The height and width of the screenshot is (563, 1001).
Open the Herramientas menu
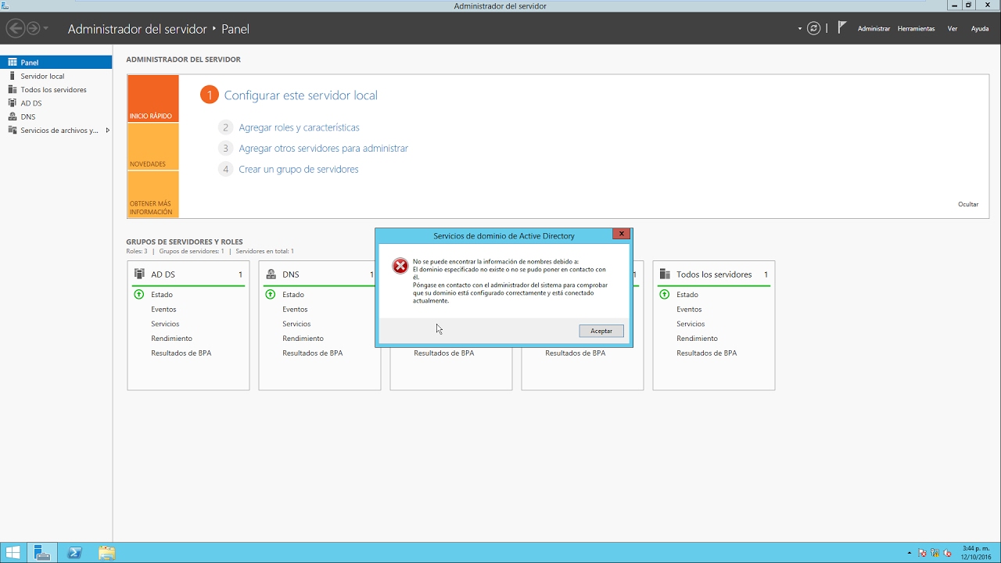pos(916,29)
